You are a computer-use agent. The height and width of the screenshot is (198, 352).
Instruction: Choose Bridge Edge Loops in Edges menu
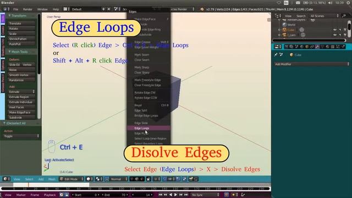click(x=148, y=116)
